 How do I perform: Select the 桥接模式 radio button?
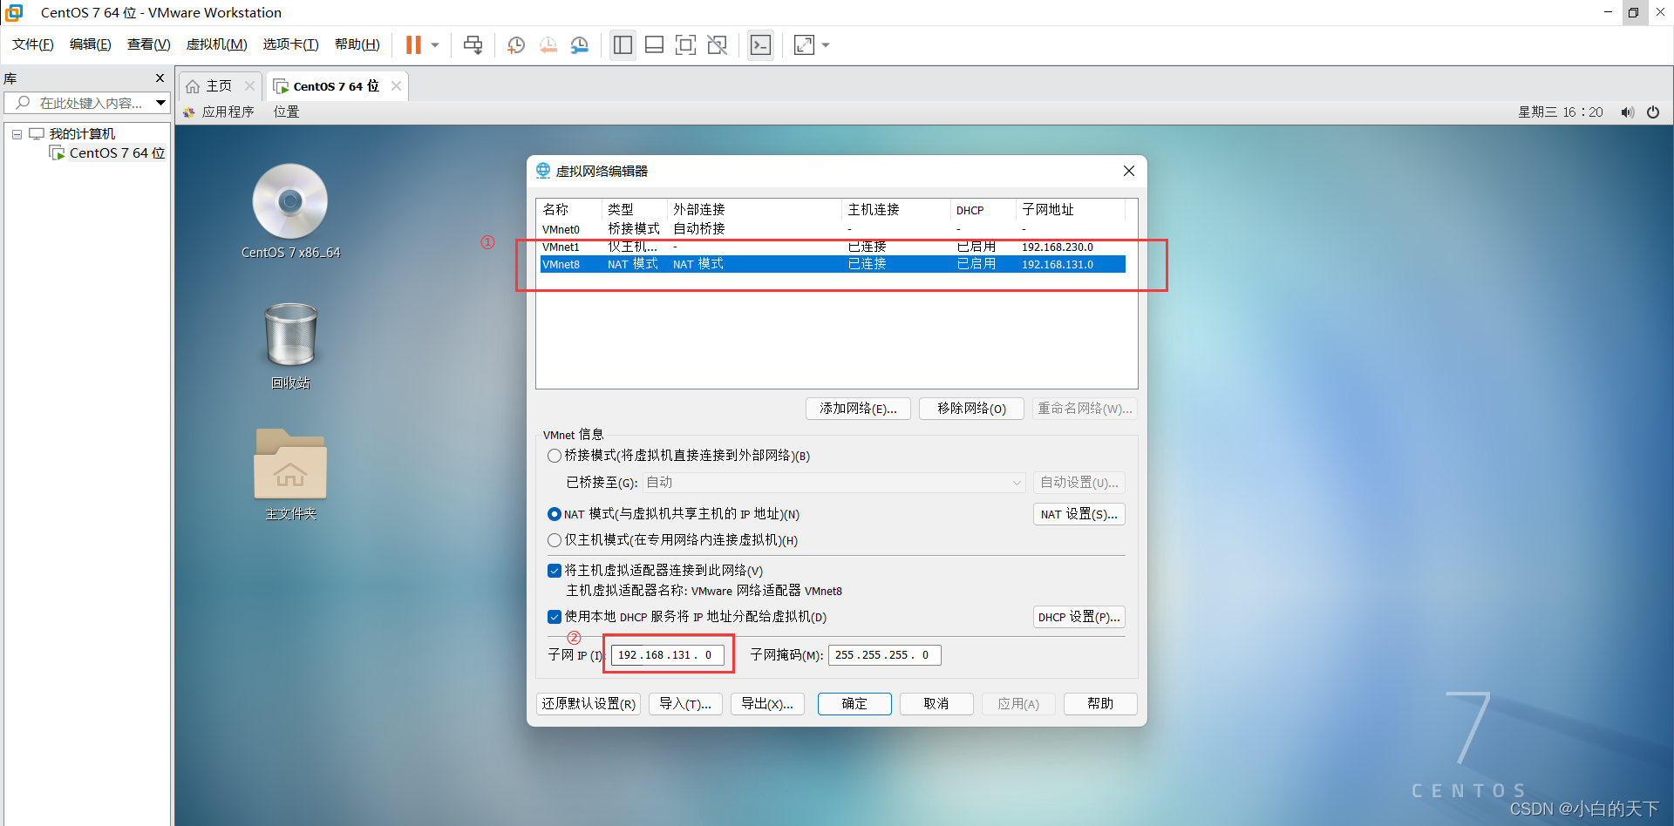point(554,456)
